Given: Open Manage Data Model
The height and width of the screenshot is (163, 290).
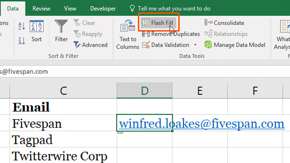Looking at the screenshot, I should 235,45.
